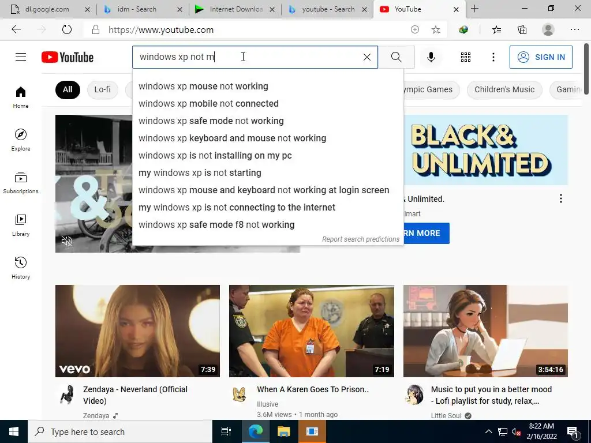
Task: Choose suggestion 'mouse and keyboard not working at login screen'
Action: (268, 190)
